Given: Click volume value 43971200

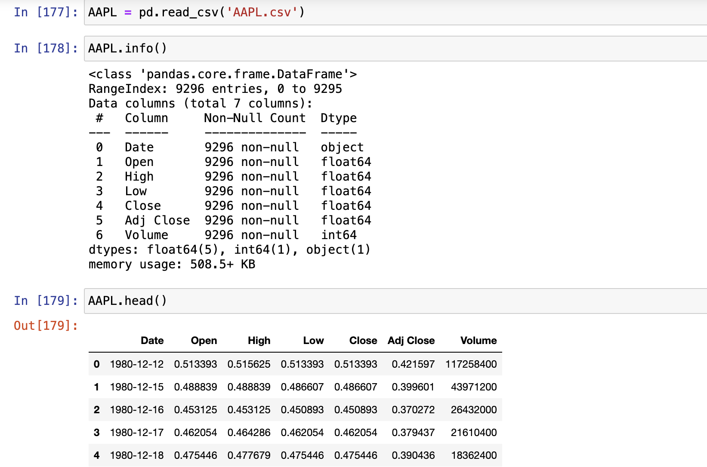Looking at the screenshot, I should 474,387.
